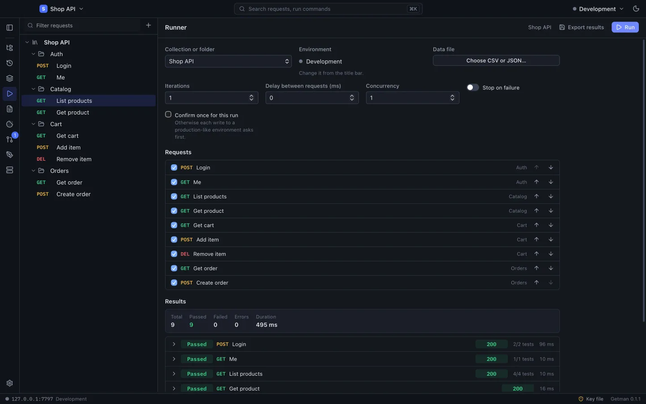Viewport: 646px width, 404px height.
Task: Collapse the Catalog folder
Action: 33,89
